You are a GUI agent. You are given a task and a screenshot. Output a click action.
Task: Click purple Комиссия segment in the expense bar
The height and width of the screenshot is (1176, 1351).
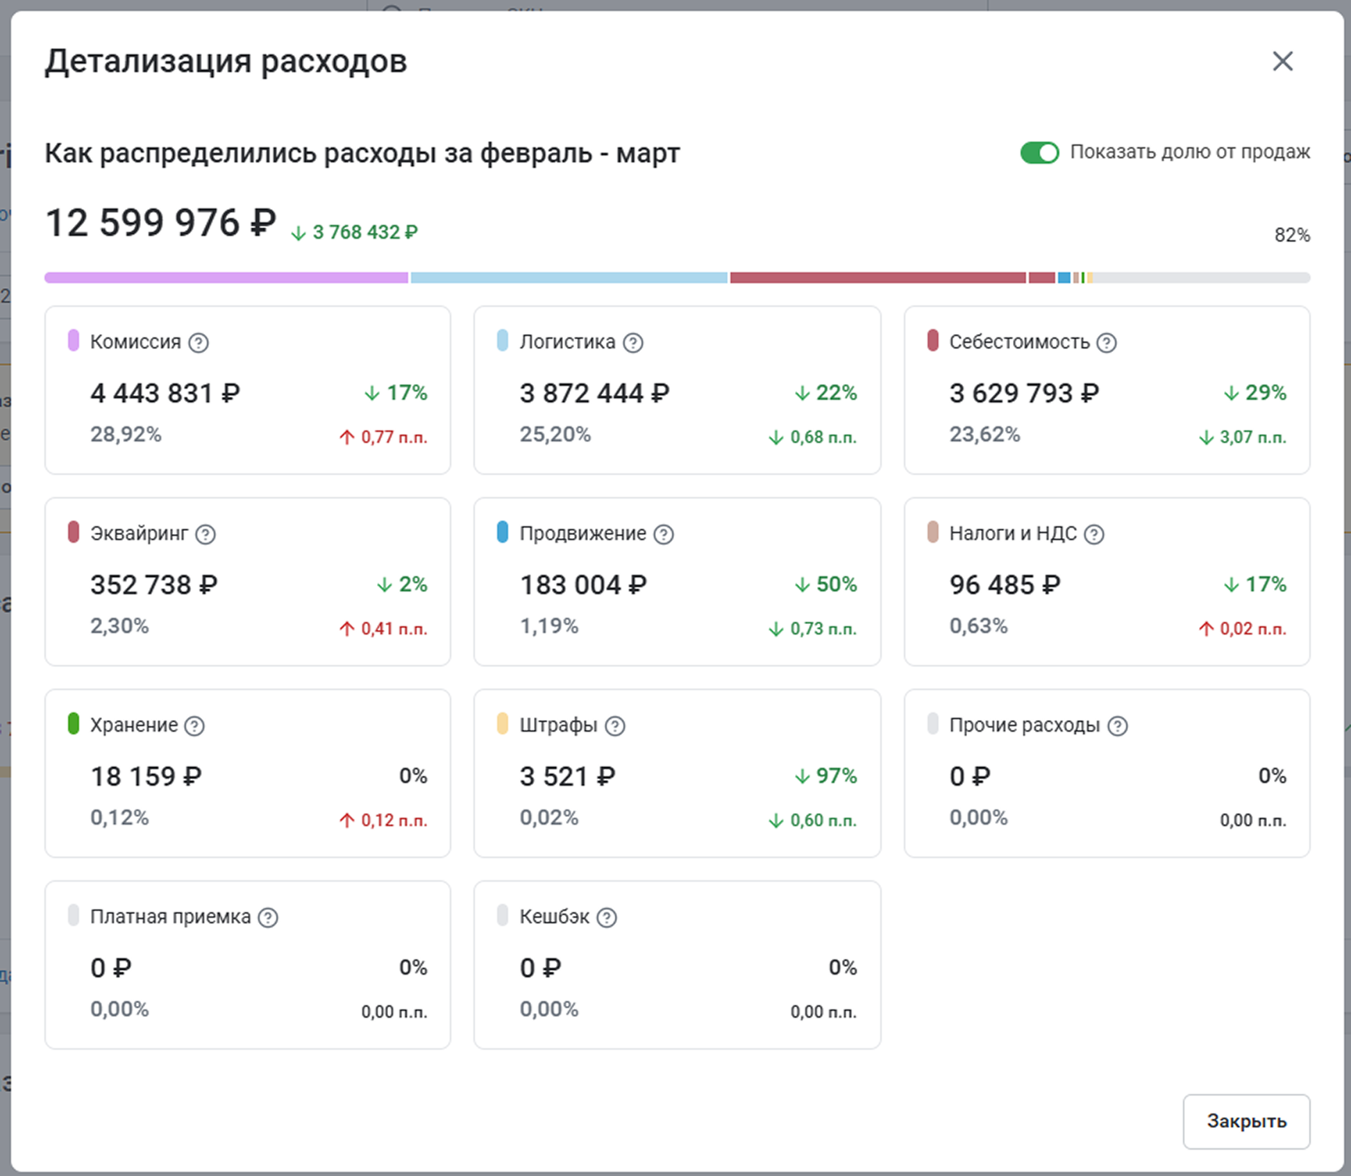(226, 278)
